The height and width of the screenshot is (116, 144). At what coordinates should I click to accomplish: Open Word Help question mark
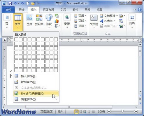[140, 10]
